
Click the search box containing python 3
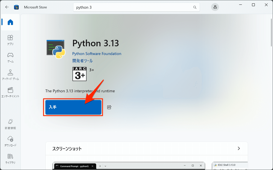tap(136, 7)
